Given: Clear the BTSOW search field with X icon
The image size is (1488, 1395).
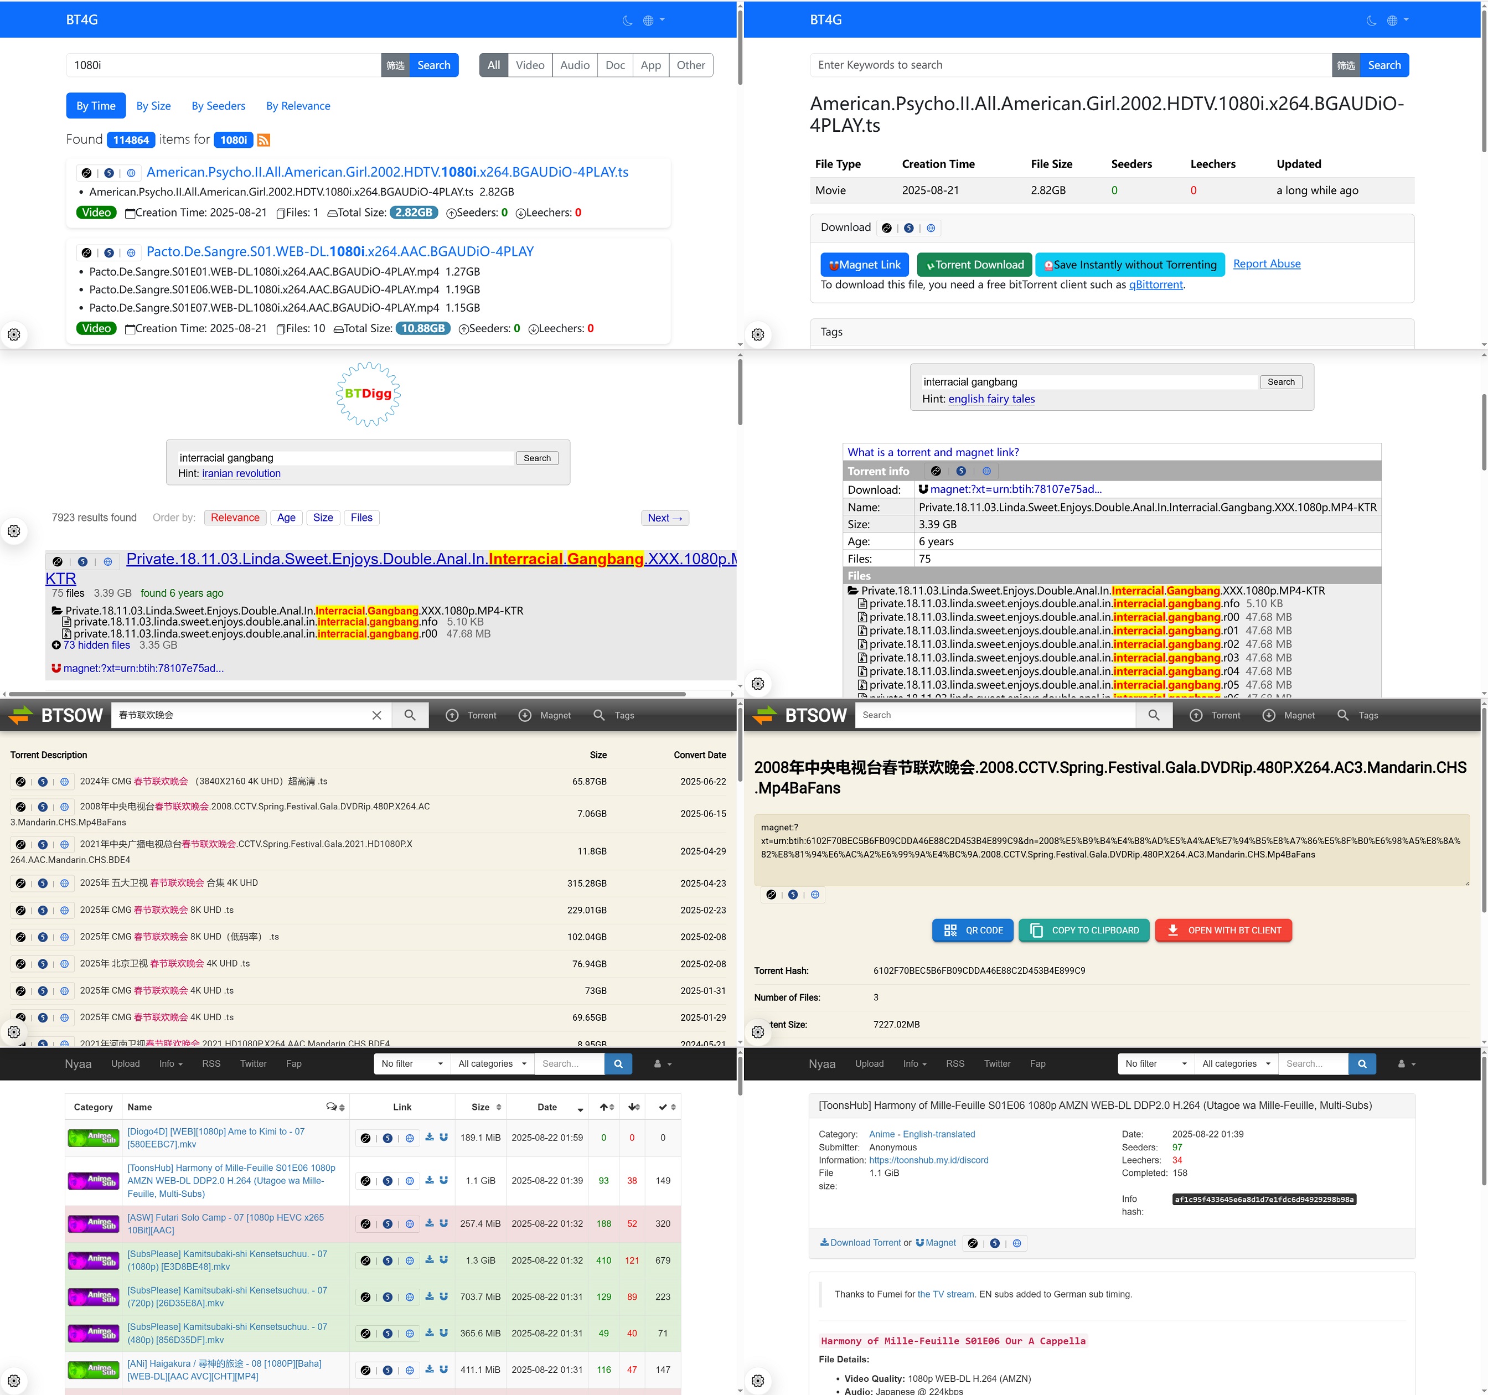Looking at the screenshot, I should point(376,715).
